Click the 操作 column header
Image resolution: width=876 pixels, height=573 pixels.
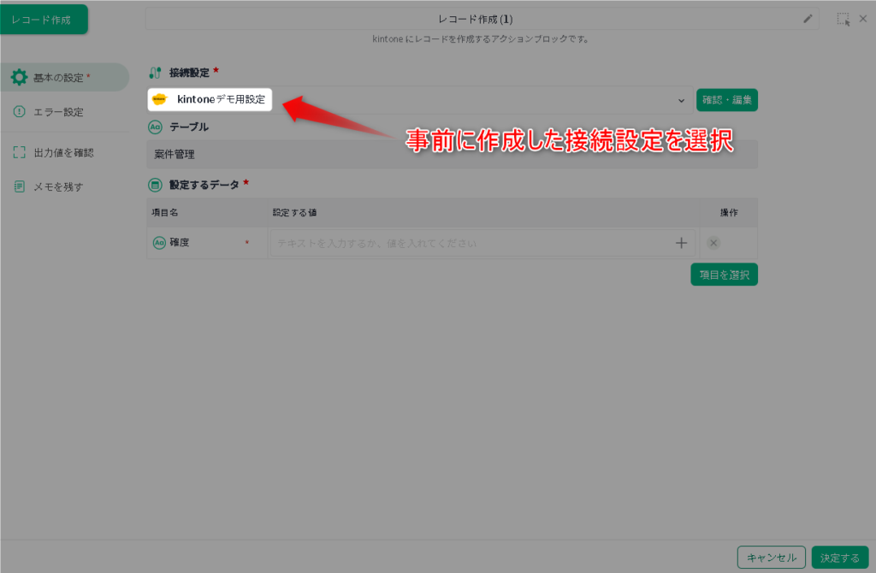729,212
